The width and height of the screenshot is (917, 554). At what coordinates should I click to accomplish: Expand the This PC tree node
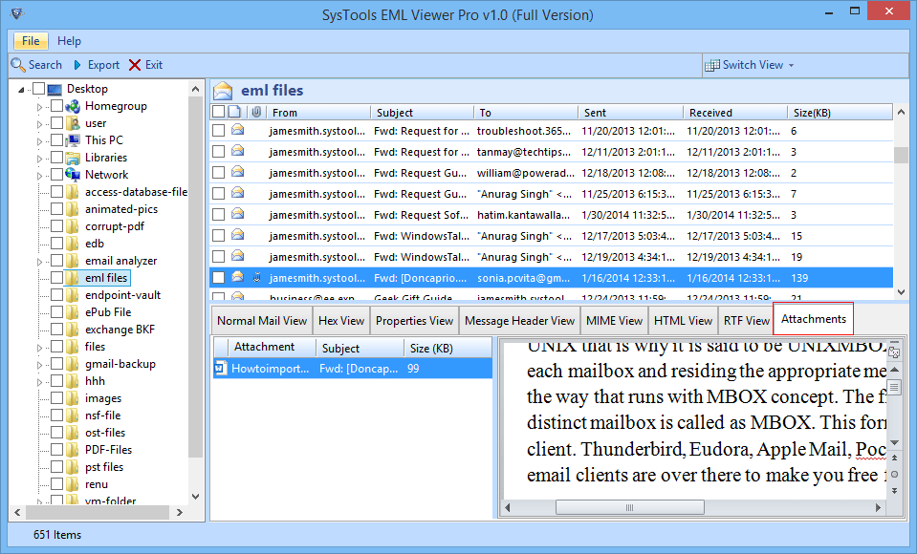(x=40, y=141)
